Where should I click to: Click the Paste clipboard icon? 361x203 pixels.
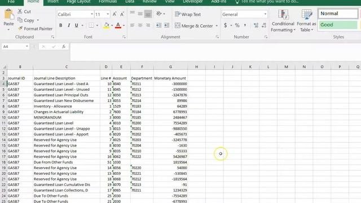tap(9, 14)
